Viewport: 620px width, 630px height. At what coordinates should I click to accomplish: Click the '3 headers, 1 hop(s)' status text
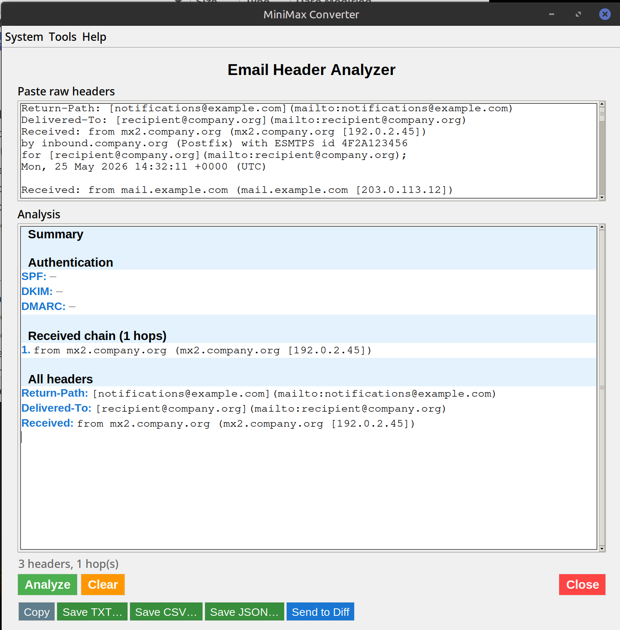coord(68,564)
